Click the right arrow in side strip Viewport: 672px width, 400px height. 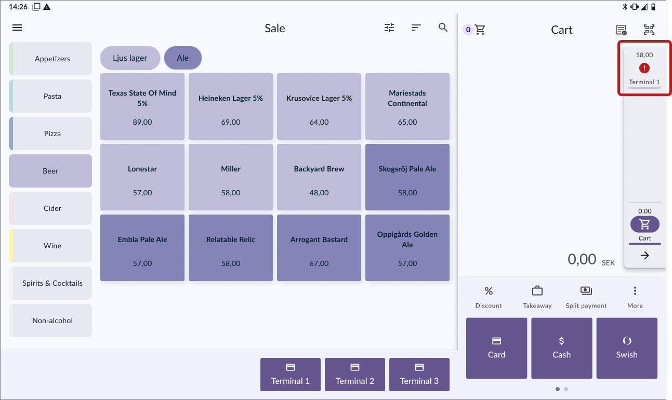[644, 256]
